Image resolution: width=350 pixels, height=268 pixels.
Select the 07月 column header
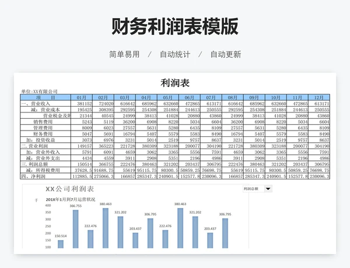[211, 97]
